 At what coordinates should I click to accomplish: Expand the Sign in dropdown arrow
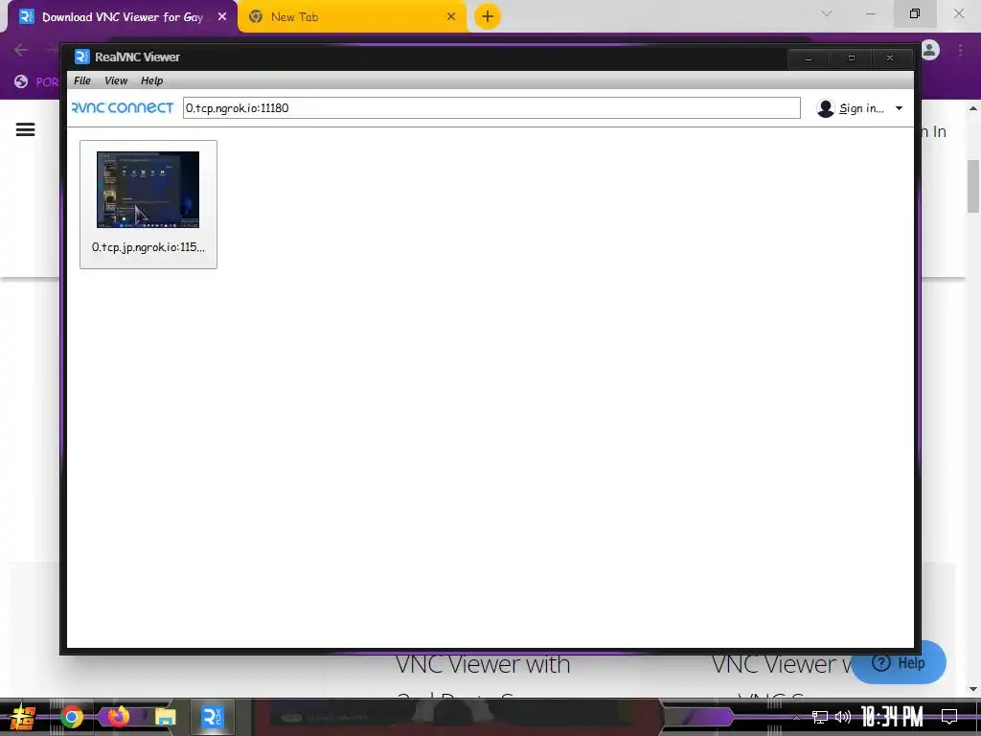pyautogui.click(x=899, y=108)
